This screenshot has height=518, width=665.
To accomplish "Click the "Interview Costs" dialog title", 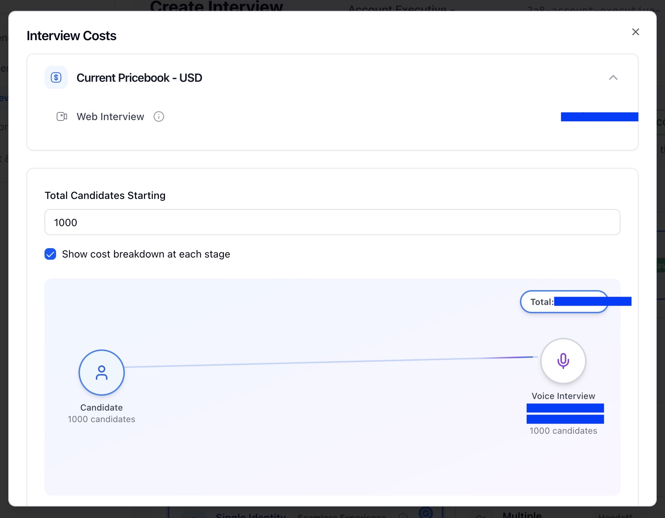I will click(72, 36).
